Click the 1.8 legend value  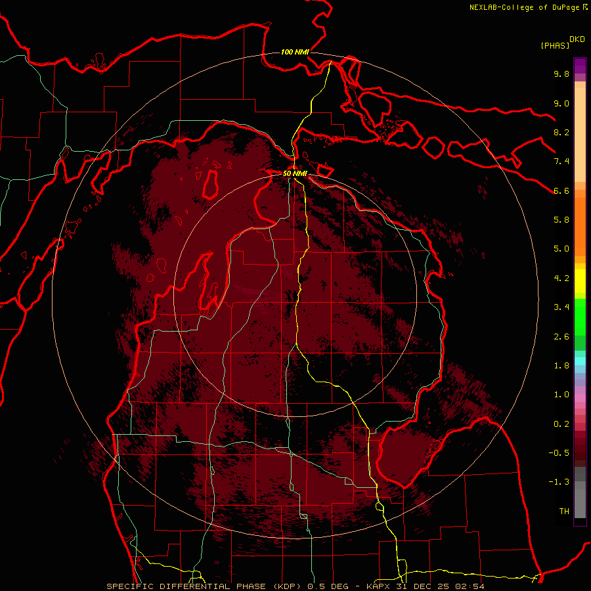pos(561,366)
